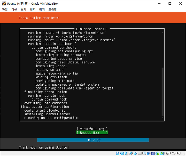Click the VirtualBox title bar app icon
The image size is (186, 156).
click(4, 4)
